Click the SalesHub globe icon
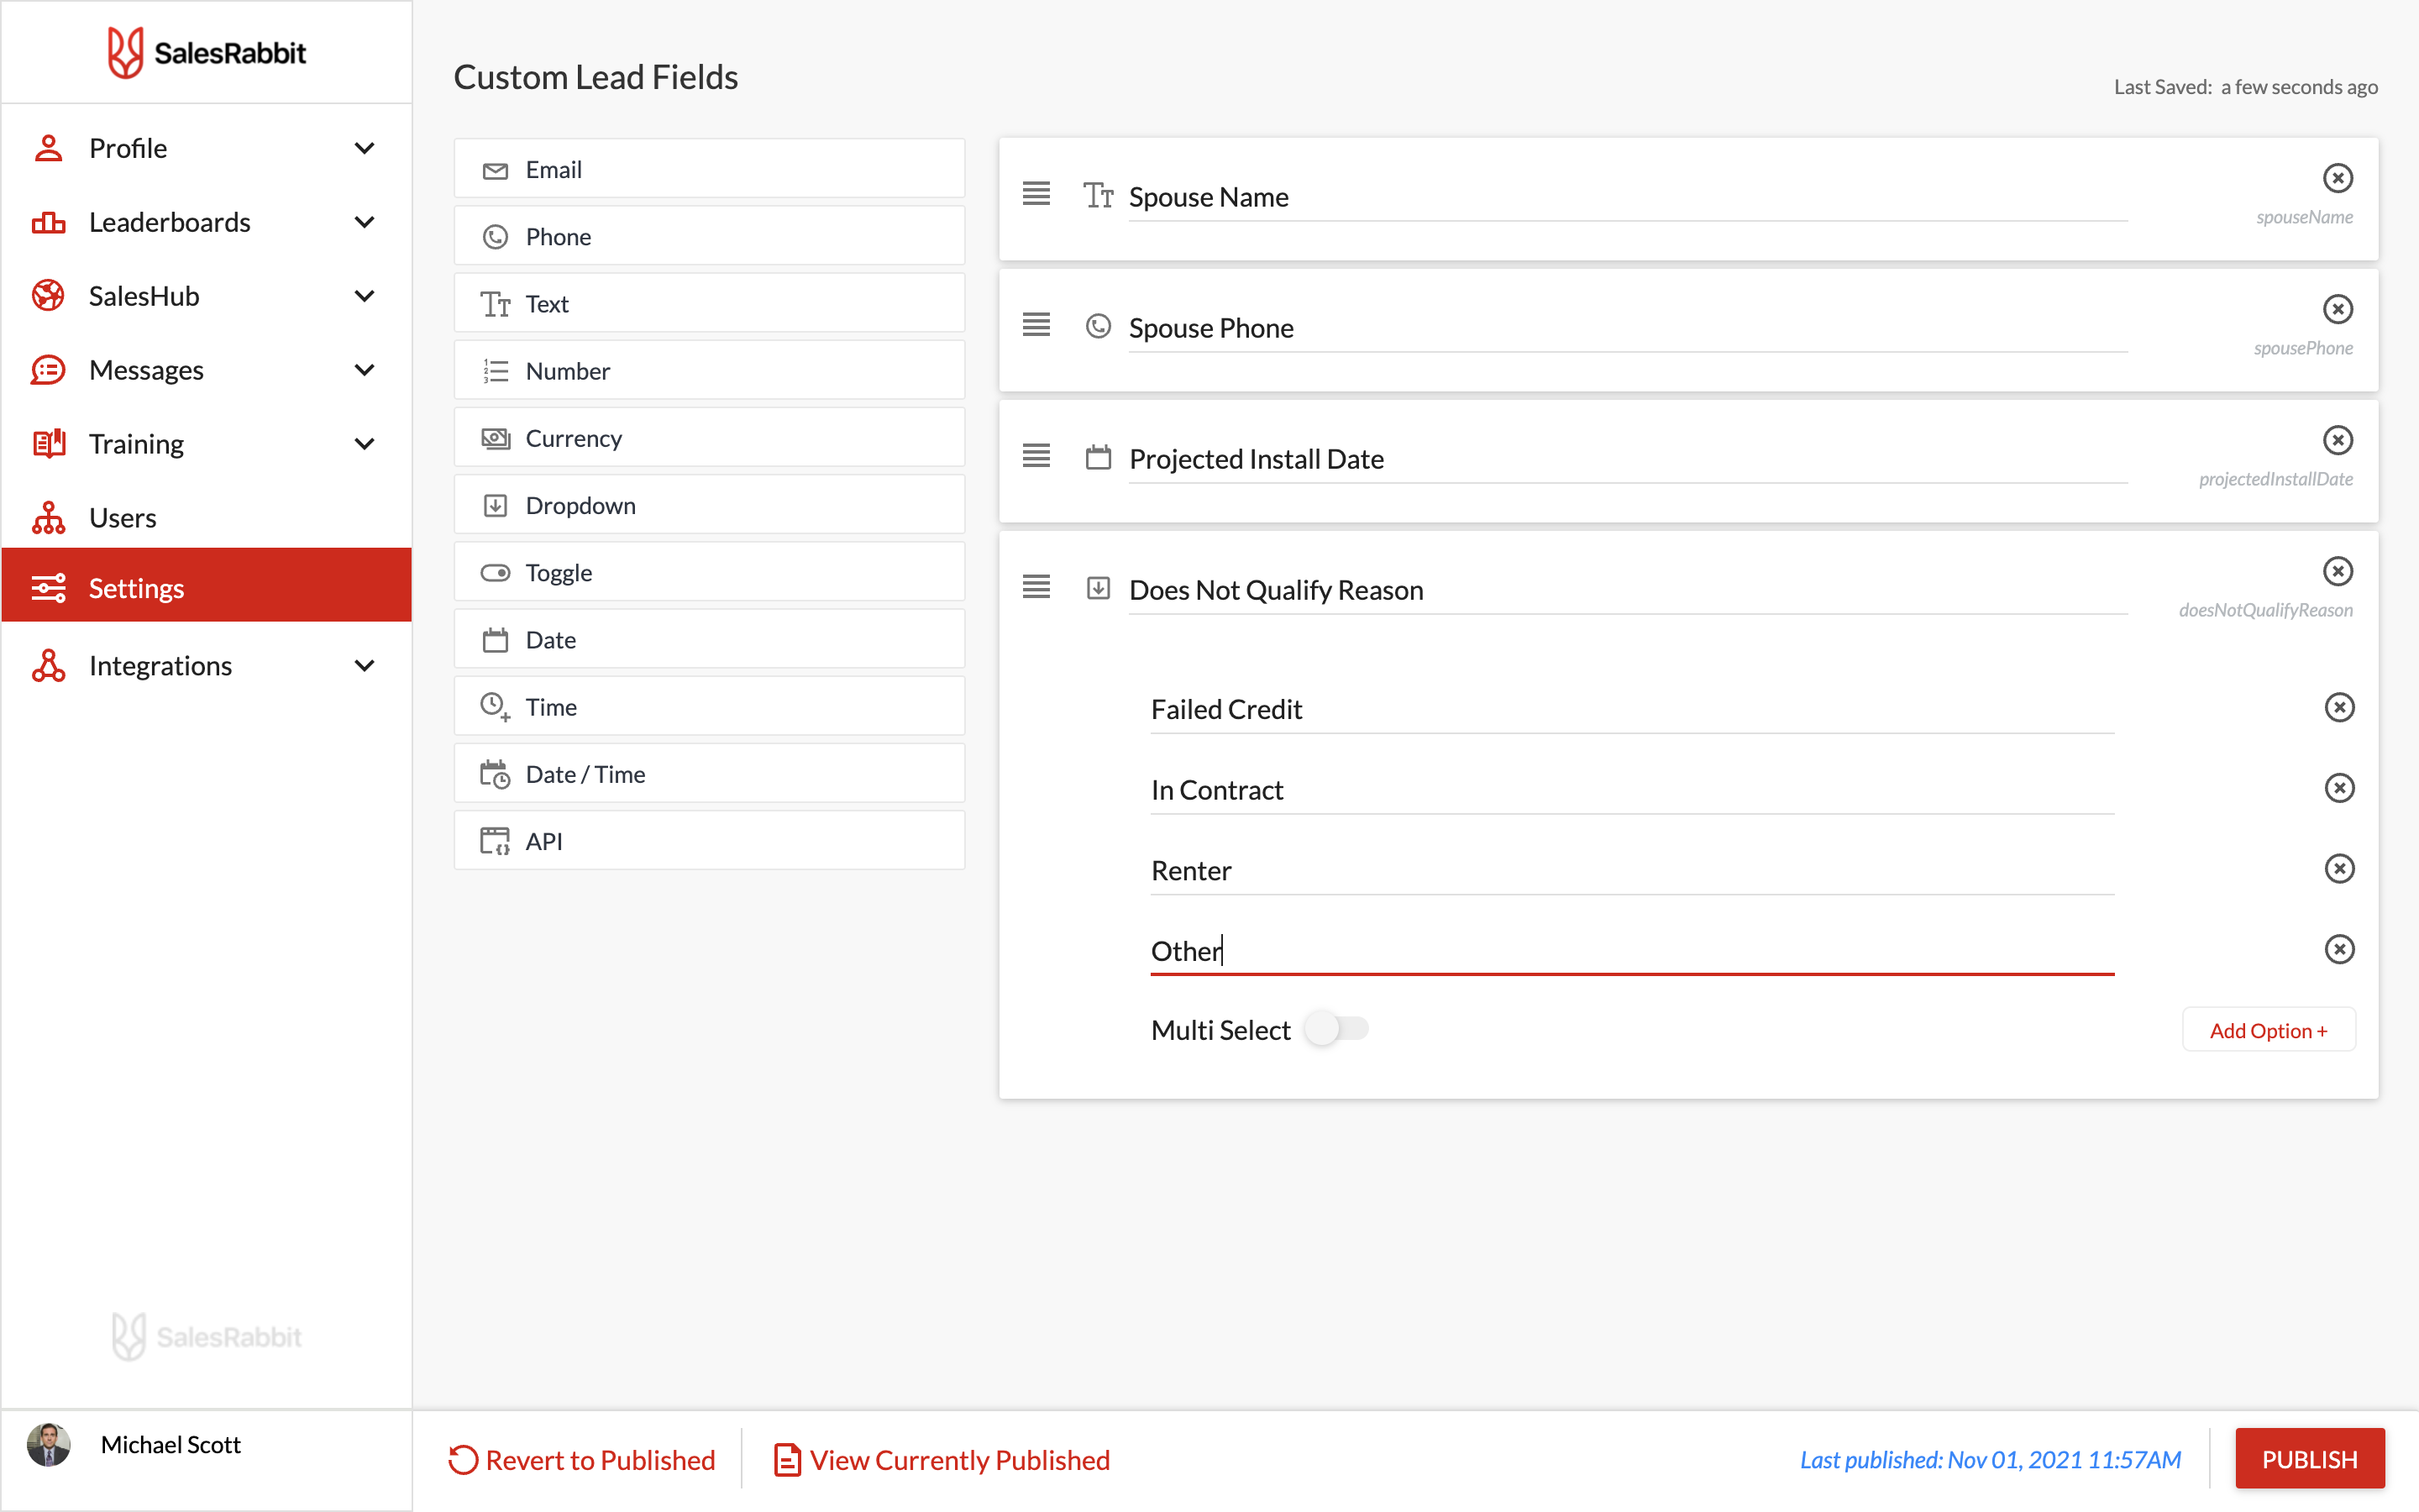Image resolution: width=2419 pixels, height=1512 pixels. pyautogui.click(x=48, y=296)
